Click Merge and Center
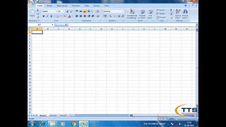 tap(98, 16)
